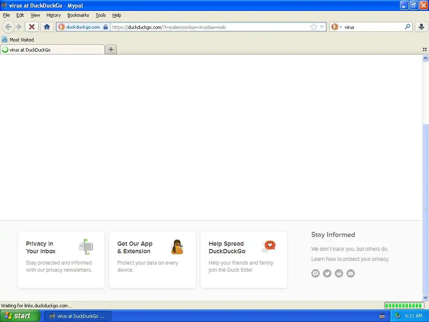Open the History menu
Image resolution: width=429 pixels, height=322 pixels.
click(54, 15)
